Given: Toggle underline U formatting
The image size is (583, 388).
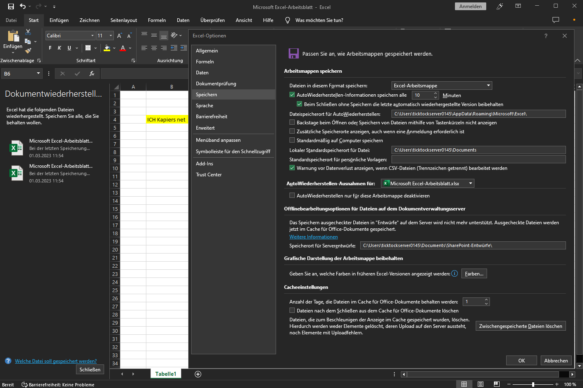Looking at the screenshot, I should coord(69,48).
